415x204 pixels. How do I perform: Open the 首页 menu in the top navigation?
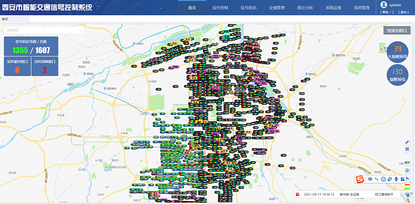pos(192,8)
